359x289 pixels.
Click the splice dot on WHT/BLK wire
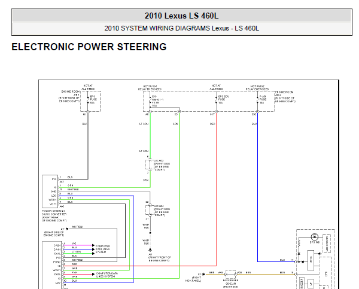point(150,233)
